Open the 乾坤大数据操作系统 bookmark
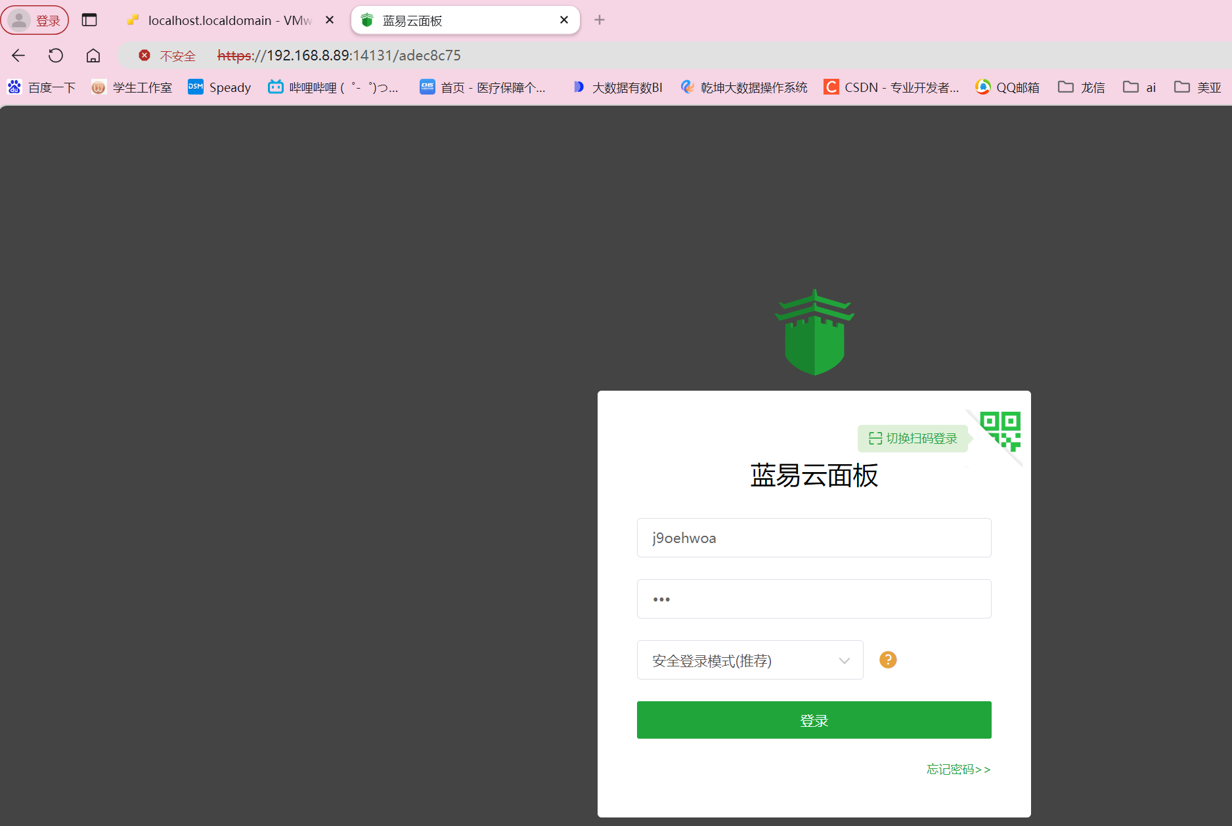 (x=744, y=87)
